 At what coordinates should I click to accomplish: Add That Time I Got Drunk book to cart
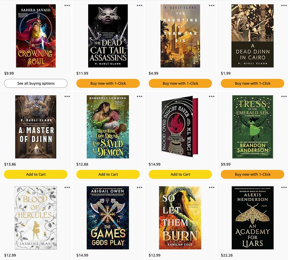point(108,174)
